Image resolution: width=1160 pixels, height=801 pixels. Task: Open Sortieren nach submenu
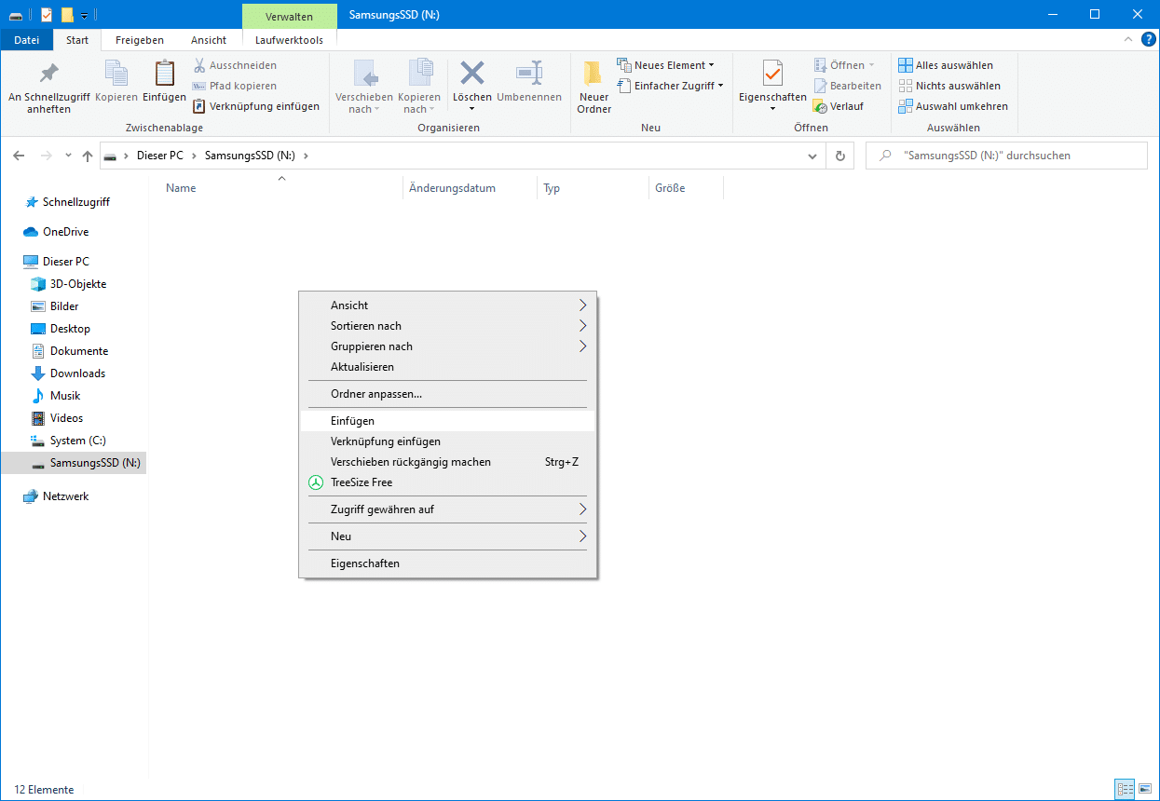point(447,326)
